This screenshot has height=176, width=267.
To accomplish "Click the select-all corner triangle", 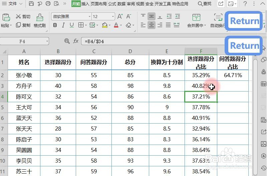I will pyautogui.click(x=4, y=51).
